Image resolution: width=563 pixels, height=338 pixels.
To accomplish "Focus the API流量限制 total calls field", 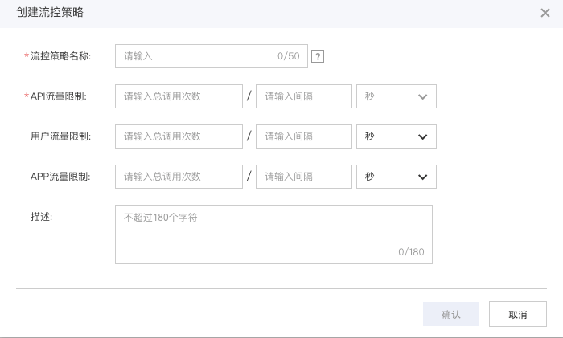I will tap(179, 96).
